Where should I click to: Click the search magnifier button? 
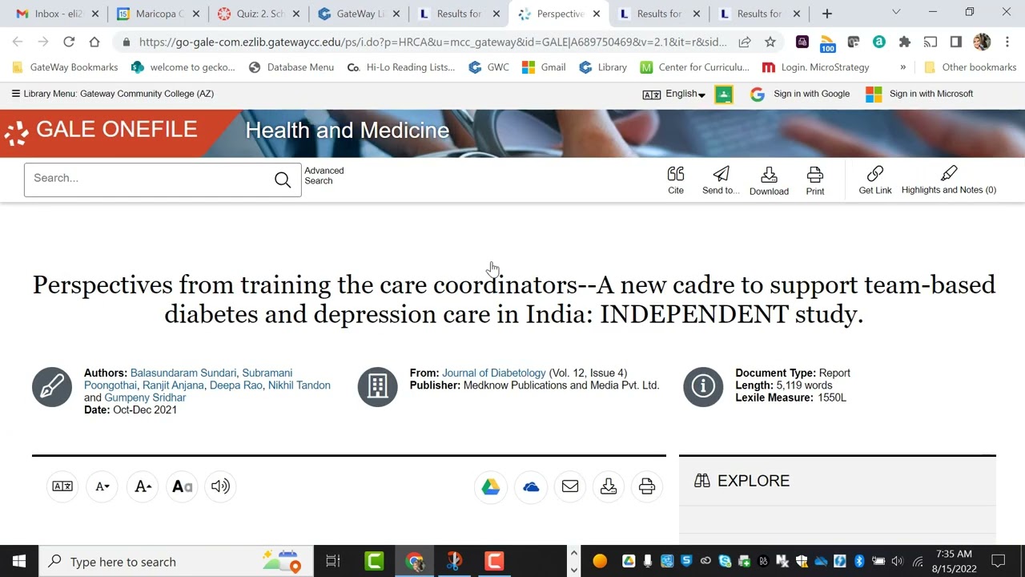(x=283, y=180)
